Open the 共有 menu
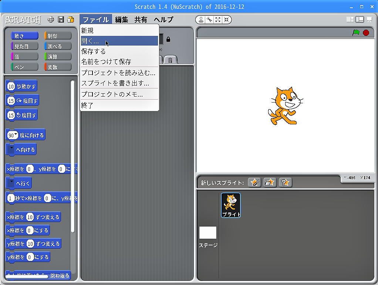The image size is (378, 285). [x=141, y=20]
